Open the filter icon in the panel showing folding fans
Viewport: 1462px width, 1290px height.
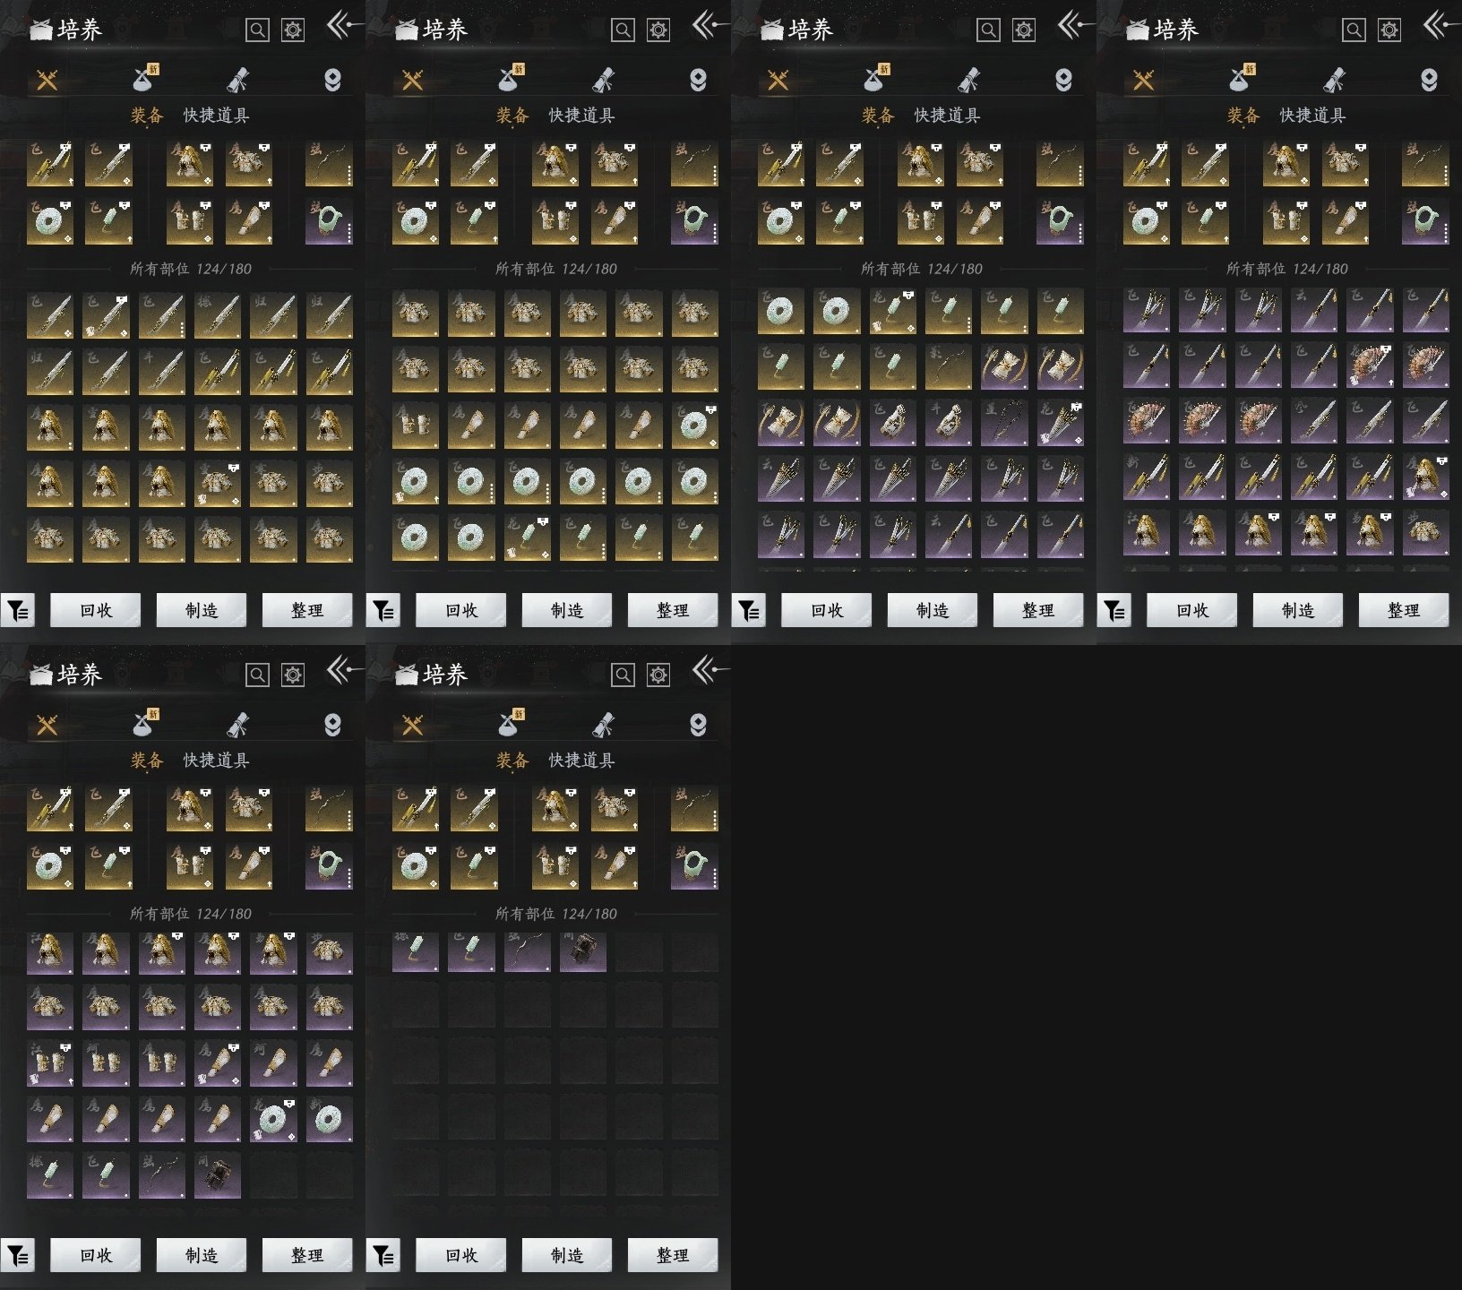[x=1114, y=611]
